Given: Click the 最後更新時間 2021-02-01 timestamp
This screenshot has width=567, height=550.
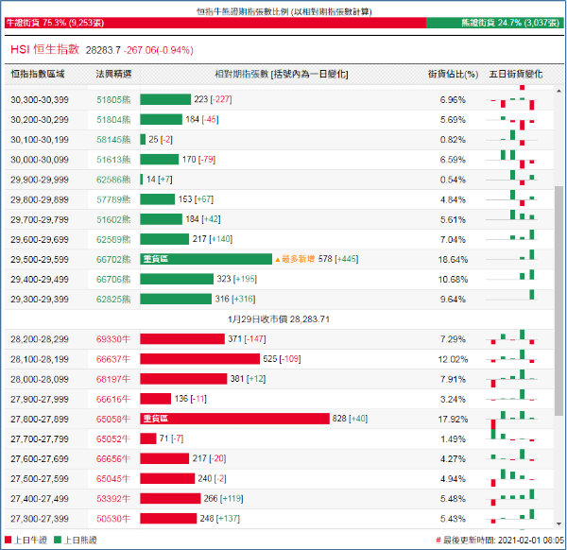Looking at the screenshot, I should 500,541.
